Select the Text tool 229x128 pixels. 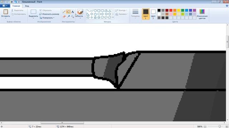(72, 12)
